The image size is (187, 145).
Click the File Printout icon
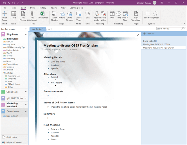pos(23,16)
